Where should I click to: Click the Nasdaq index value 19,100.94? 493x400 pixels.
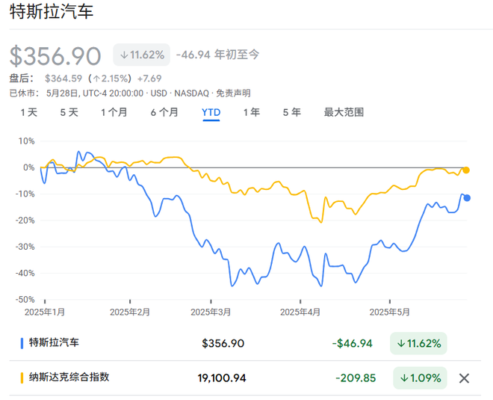(222, 378)
